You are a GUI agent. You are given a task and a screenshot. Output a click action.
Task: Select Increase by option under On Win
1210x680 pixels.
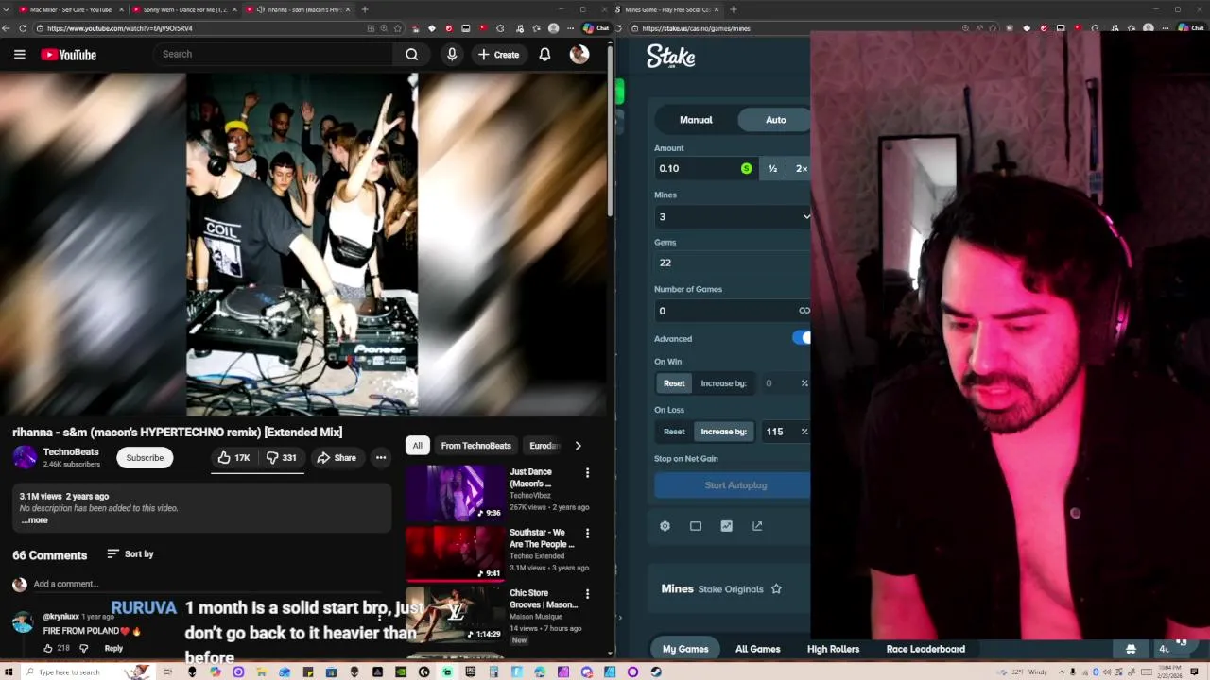click(x=723, y=383)
